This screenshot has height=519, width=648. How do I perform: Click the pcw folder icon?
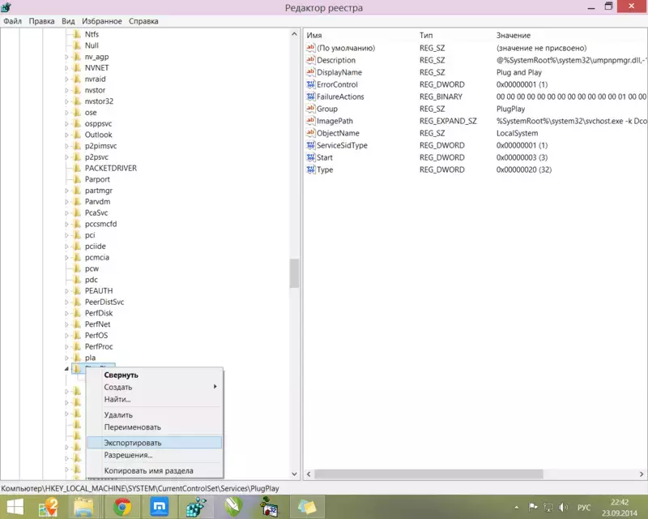pos(77,268)
